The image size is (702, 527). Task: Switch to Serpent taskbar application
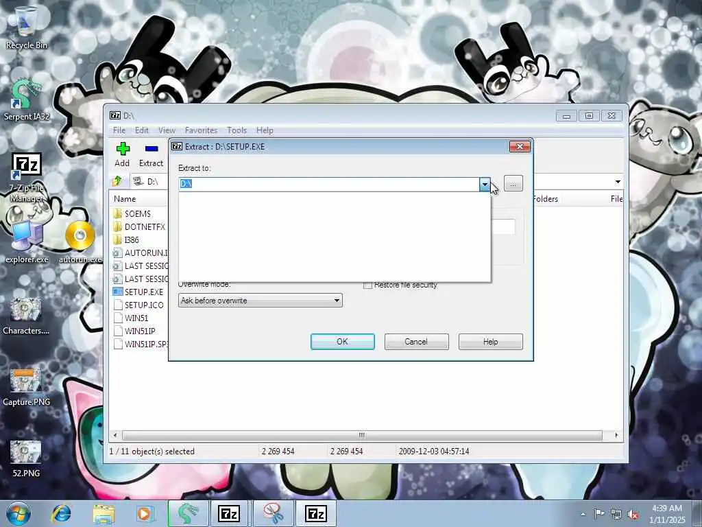click(x=188, y=513)
